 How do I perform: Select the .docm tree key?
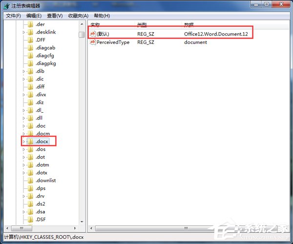point(42,134)
